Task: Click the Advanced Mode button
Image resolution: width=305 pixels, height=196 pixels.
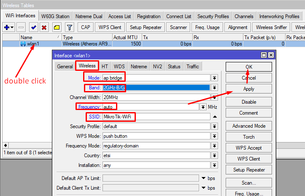Action: (x=249, y=126)
